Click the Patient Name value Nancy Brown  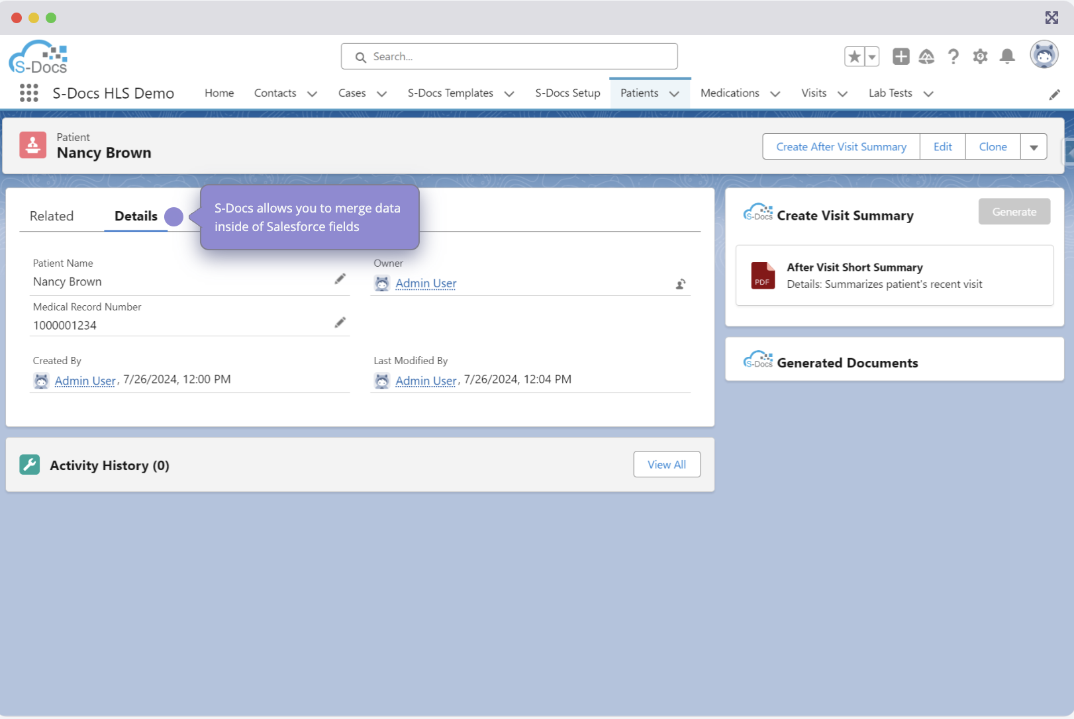[68, 282]
